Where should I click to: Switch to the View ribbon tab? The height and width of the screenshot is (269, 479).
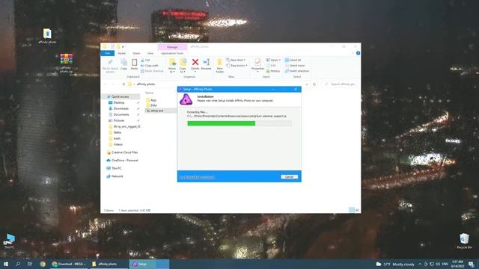point(150,53)
